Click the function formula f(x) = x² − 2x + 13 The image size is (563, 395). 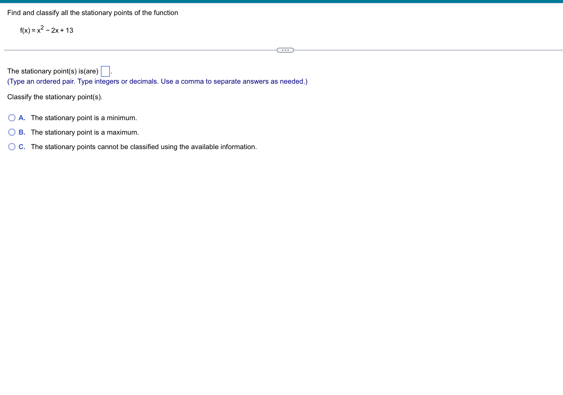point(47,30)
